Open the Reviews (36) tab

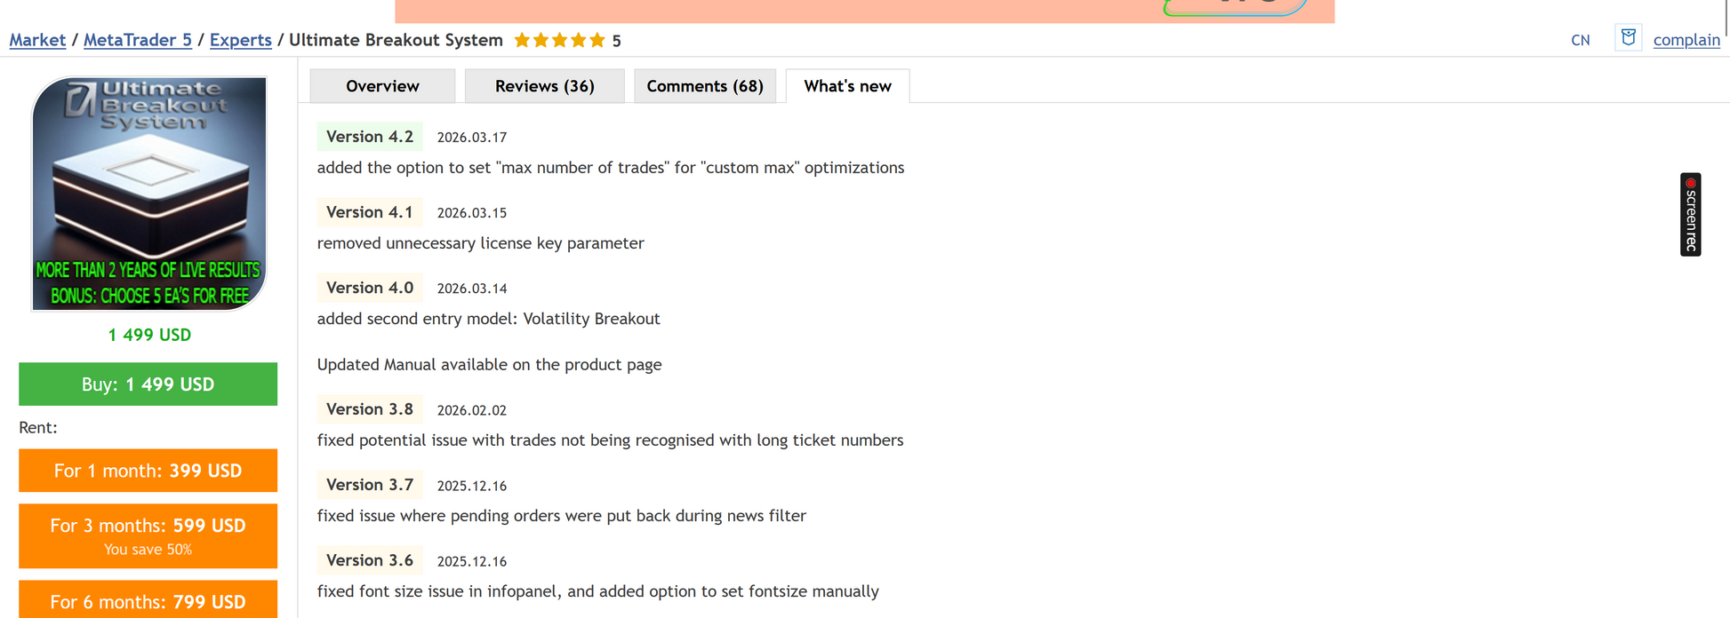tap(544, 86)
